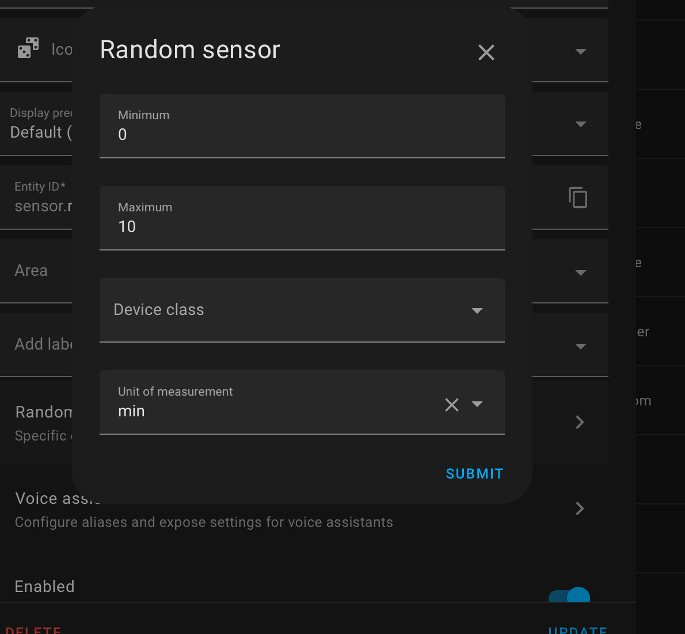This screenshot has width=685, height=634.
Task: Open the Area selector dropdown arrow
Action: point(581,273)
